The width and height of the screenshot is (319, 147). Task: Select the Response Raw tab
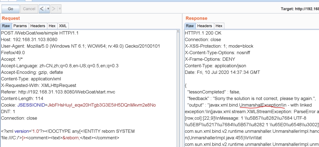190,26
